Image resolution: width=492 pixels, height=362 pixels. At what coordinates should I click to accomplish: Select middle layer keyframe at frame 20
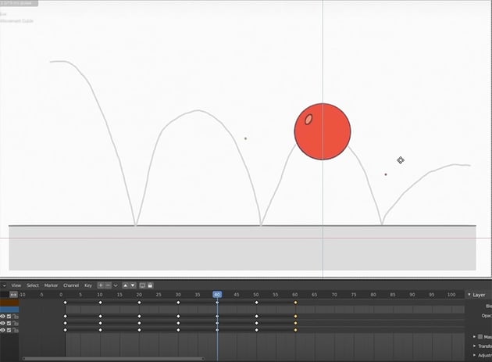pos(139,323)
